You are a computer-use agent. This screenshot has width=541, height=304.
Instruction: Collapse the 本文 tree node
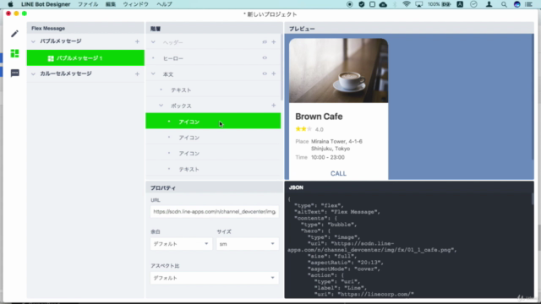pos(153,73)
